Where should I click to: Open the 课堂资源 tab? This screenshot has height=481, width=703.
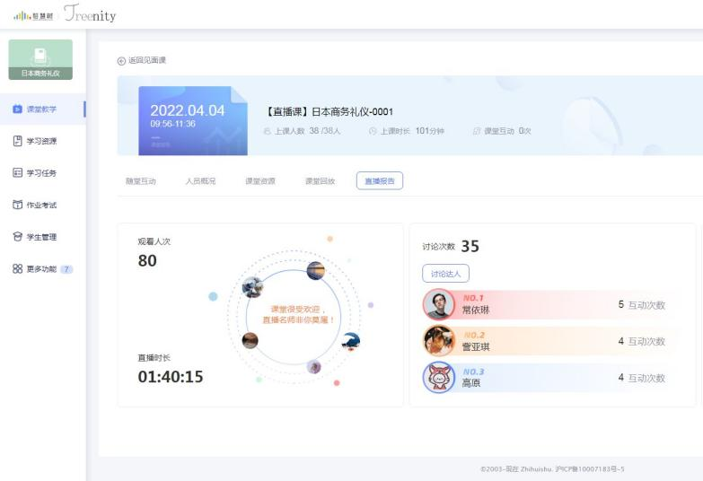260,181
